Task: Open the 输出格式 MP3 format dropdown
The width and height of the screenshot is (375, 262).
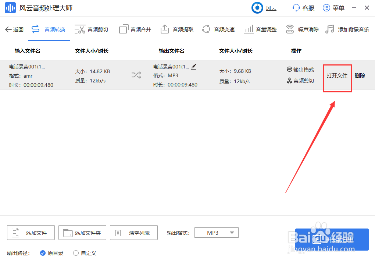Action: click(216, 233)
